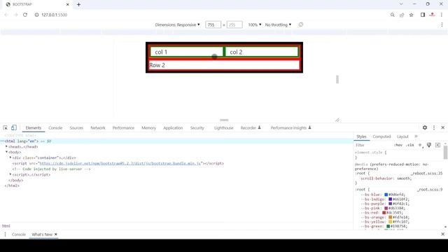
Task: Expand the head element node
Action: pyautogui.click(x=6, y=146)
